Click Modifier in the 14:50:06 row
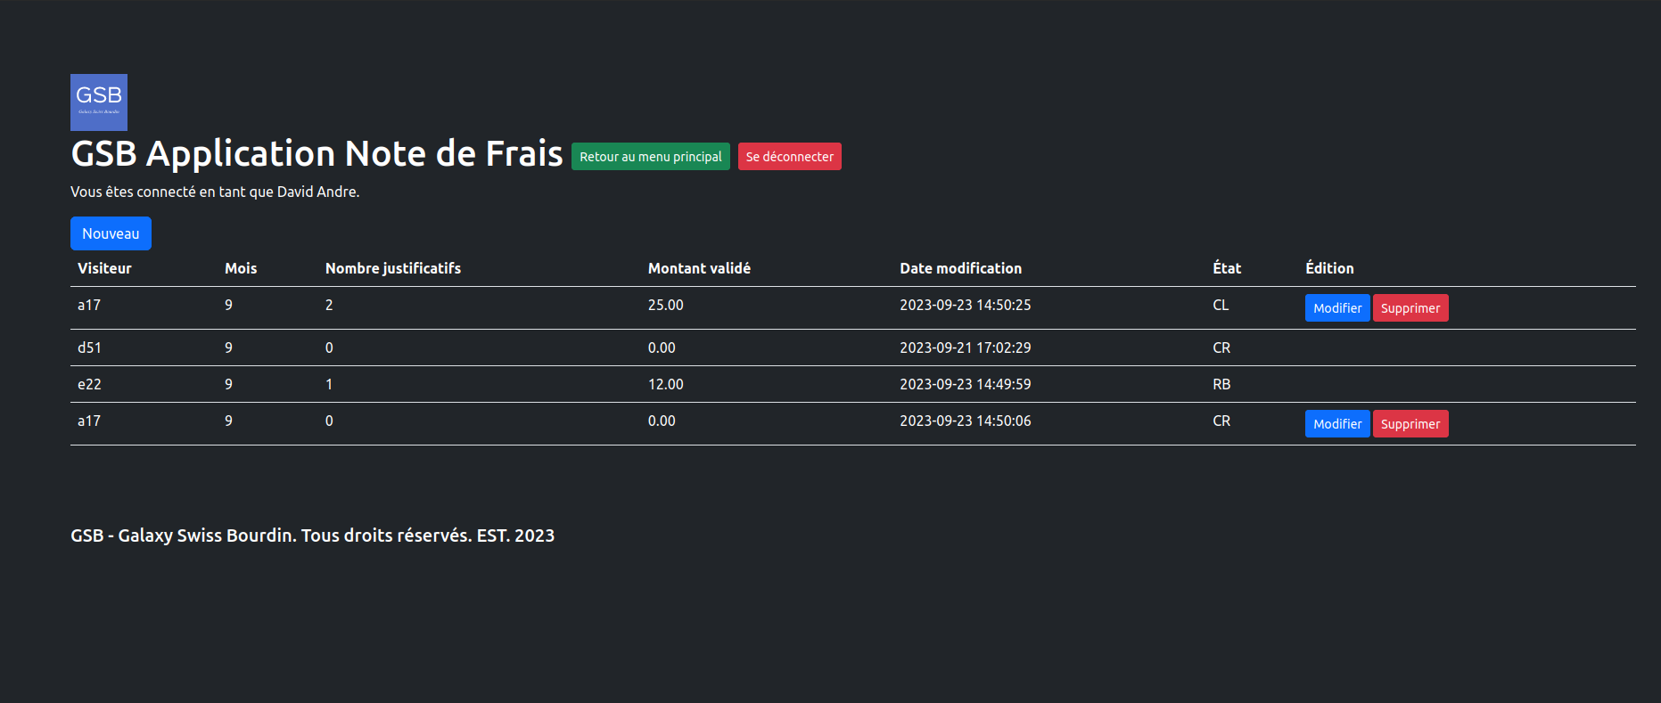 coord(1337,424)
